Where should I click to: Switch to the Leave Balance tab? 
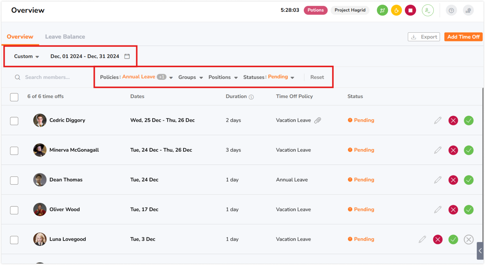pyautogui.click(x=65, y=37)
